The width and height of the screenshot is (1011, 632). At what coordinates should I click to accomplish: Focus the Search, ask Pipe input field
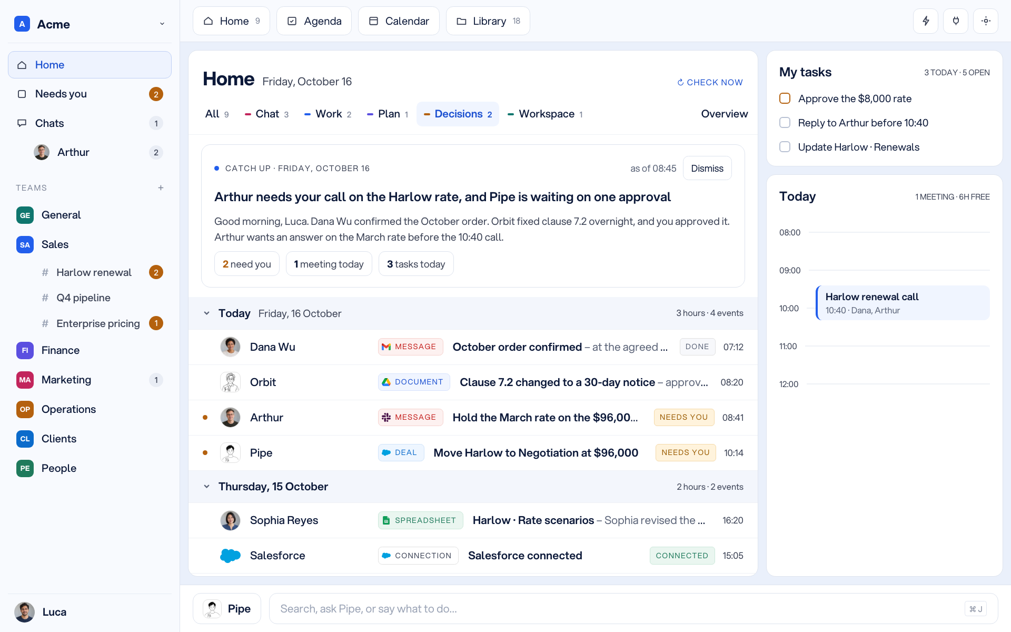tap(633, 609)
